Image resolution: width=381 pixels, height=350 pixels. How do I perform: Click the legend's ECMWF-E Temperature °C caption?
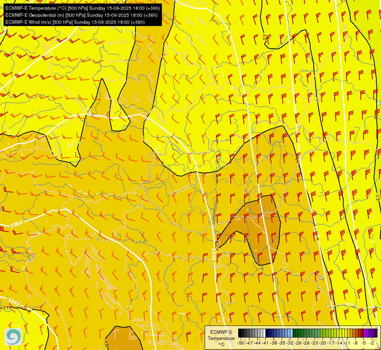221,338
